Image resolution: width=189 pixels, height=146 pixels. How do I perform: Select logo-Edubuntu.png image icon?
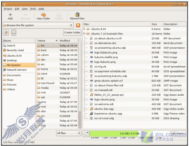tap(91, 52)
